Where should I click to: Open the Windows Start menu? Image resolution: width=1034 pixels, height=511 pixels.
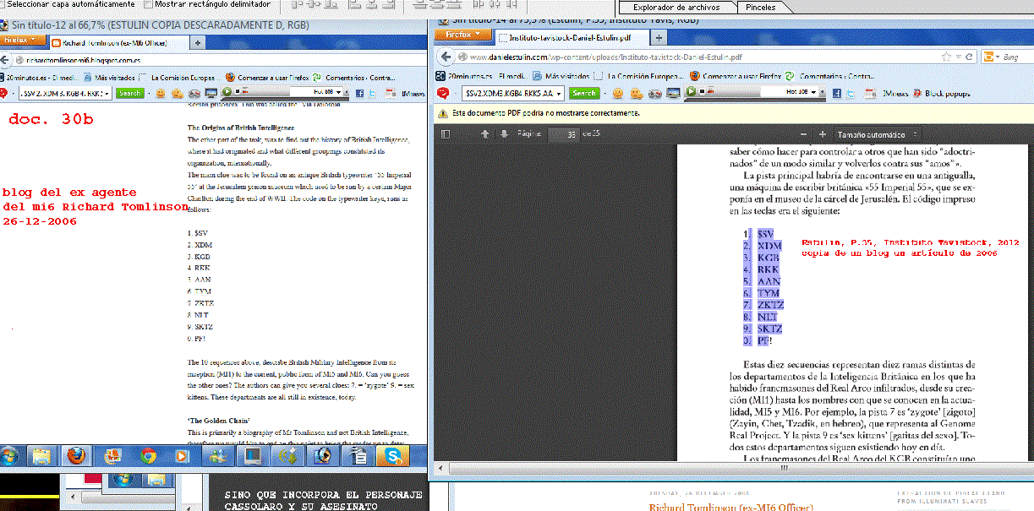pos(8,455)
